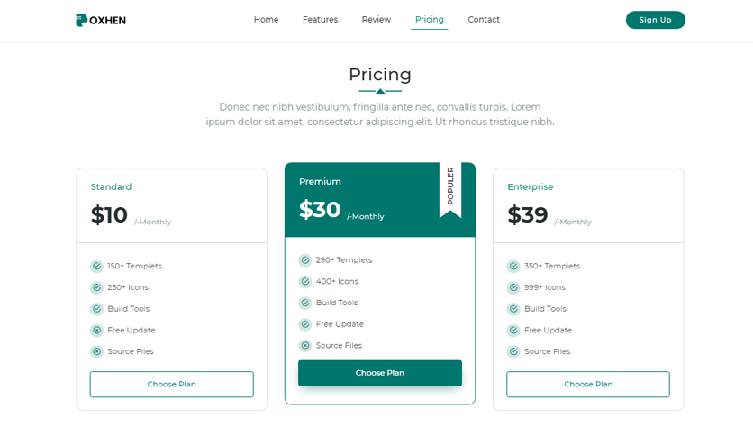Go to the Features nav link

[x=320, y=20]
